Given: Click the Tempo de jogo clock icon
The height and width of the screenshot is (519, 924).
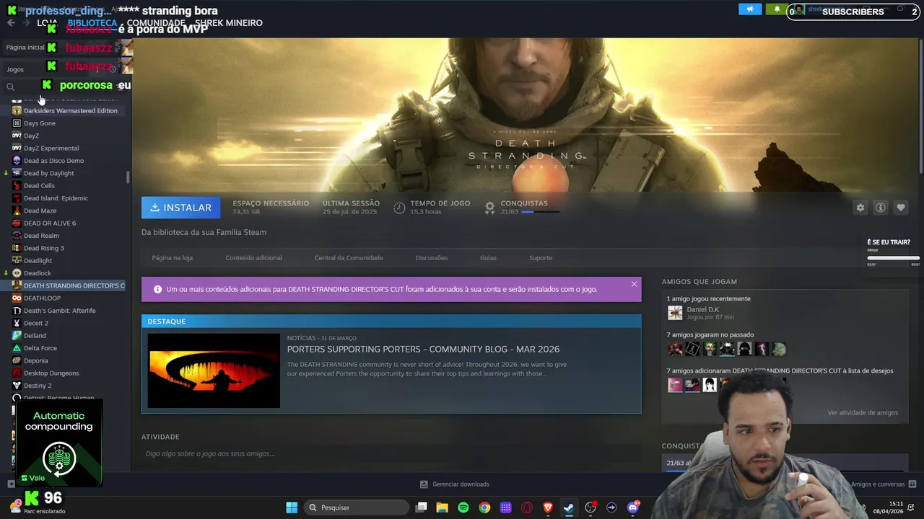Looking at the screenshot, I should tap(399, 208).
